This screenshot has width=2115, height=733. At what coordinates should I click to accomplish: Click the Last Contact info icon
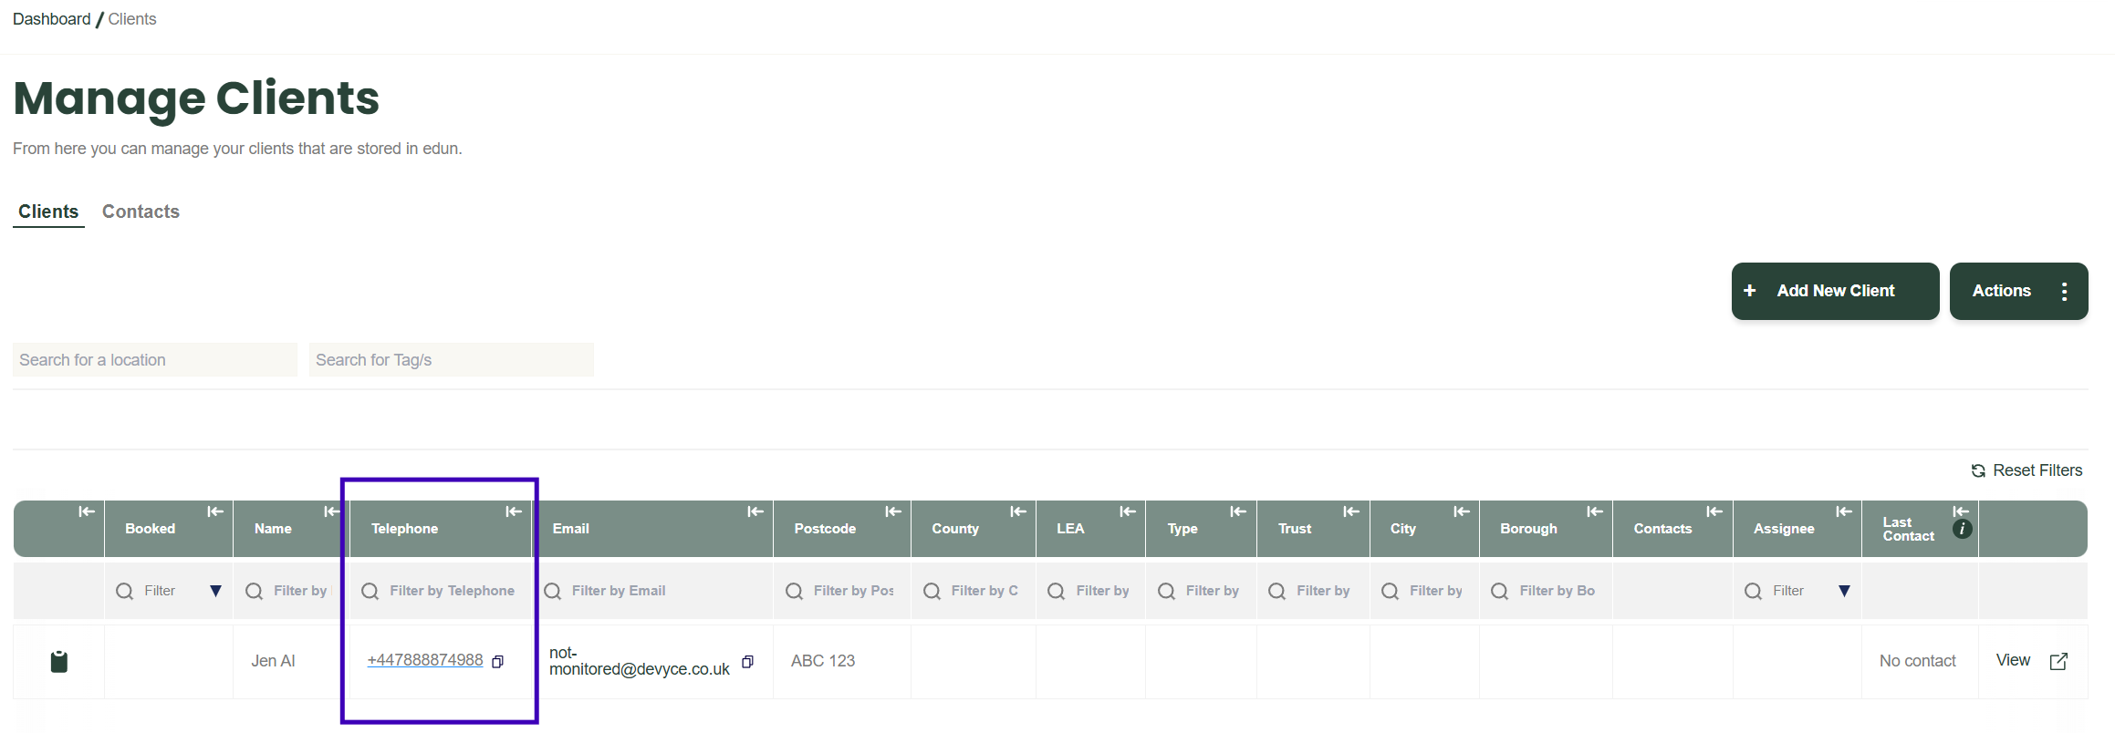coord(1963,530)
